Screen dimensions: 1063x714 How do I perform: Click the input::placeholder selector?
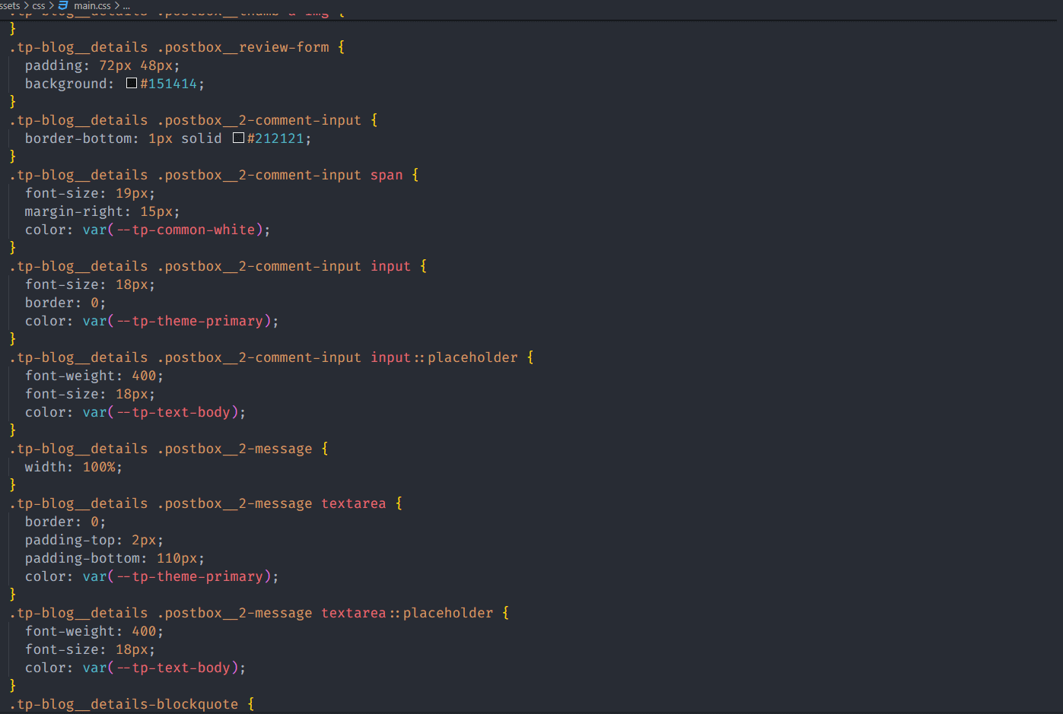pos(444,357)
